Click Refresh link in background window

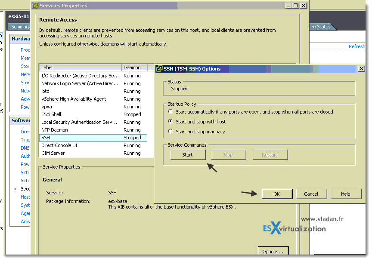pyautogui.click(x=356, y=46)
